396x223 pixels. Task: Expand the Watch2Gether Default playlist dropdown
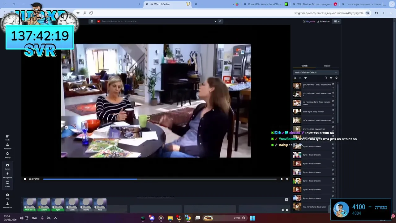[x=316, y=72]
